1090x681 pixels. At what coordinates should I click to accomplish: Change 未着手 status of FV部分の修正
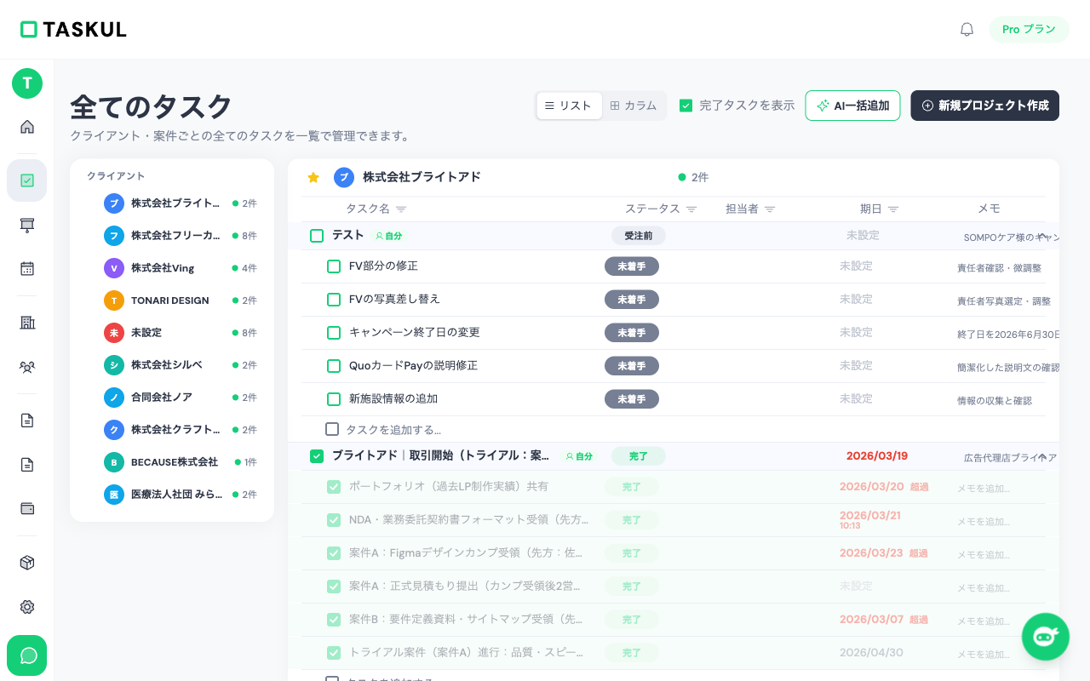click(632, 266)
